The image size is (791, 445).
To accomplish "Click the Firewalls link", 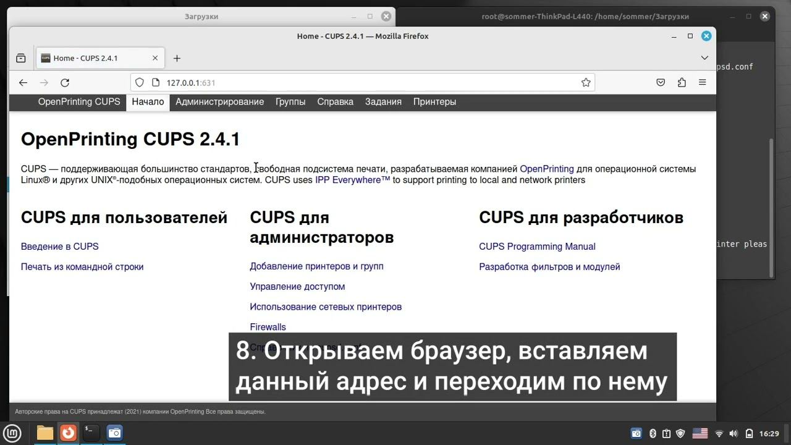I will [x=268, y=327].
